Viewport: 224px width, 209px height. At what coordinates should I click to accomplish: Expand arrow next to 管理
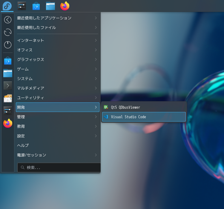(96, 117)
